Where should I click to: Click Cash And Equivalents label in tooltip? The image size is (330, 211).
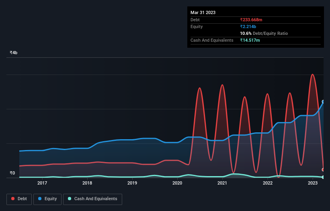tap(212, 40)
